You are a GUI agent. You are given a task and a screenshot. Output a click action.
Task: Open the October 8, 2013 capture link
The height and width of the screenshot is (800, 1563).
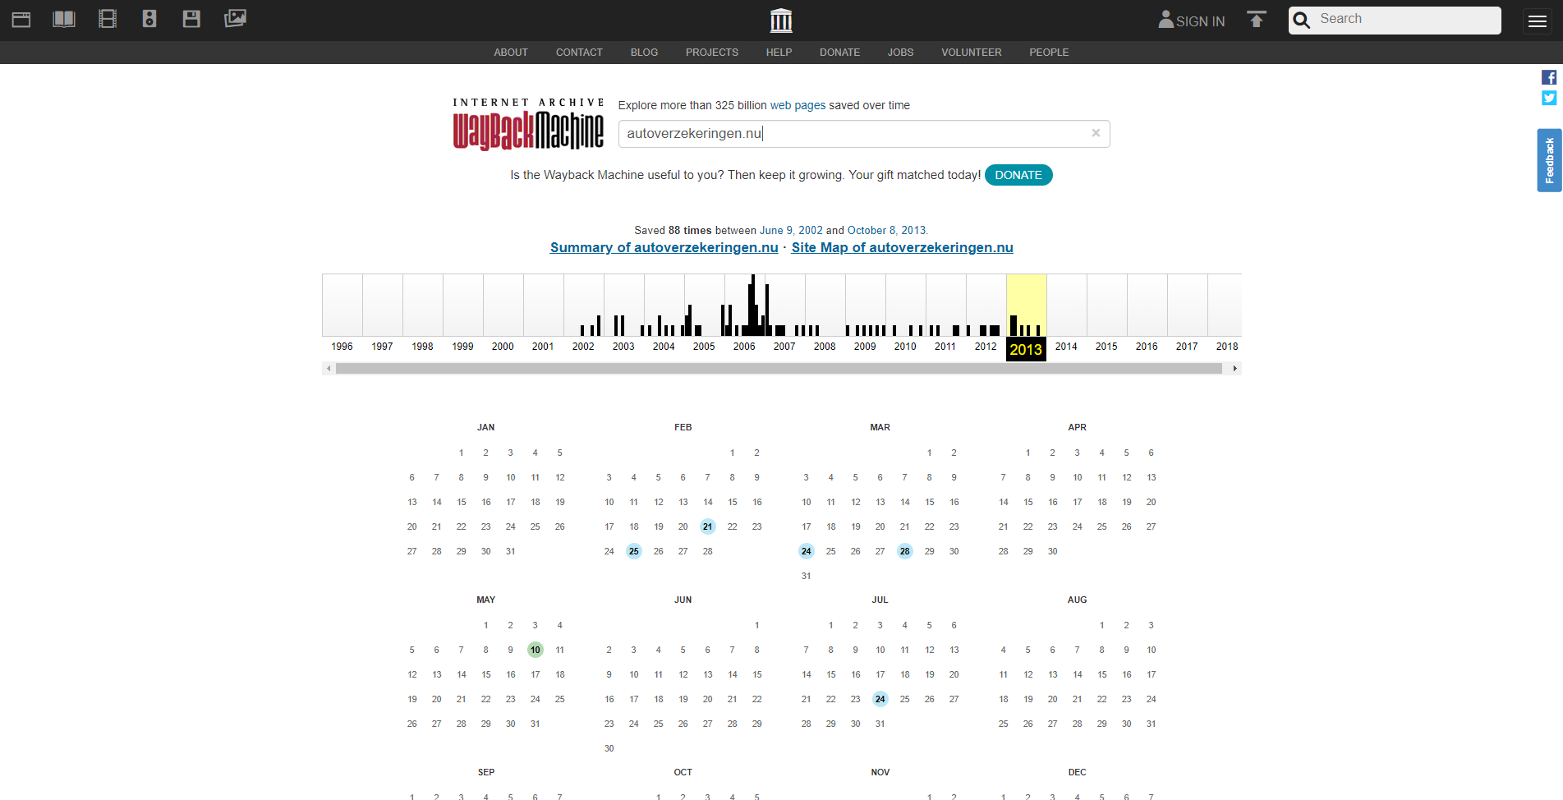click(886, 231)
